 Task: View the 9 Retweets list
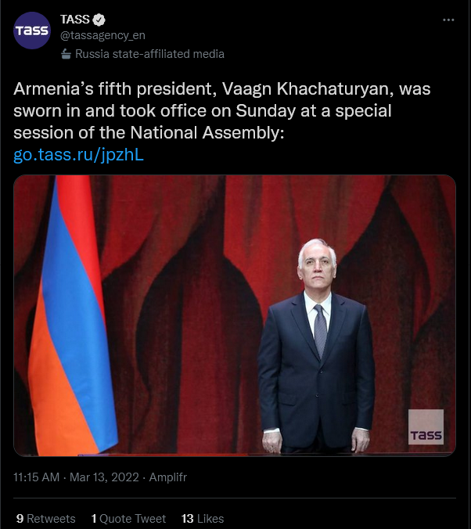(45, 518)
